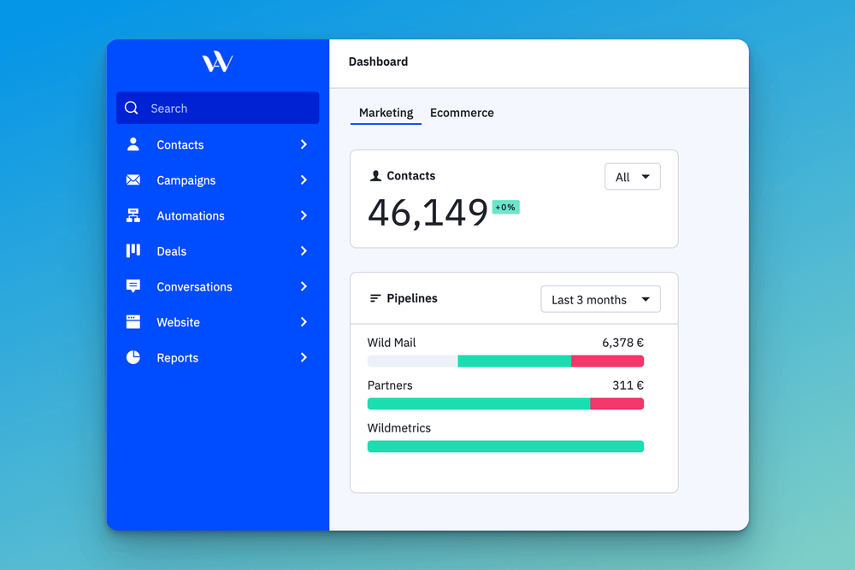
Task: Open the Last 3 months dropdown
Action: click(x=600, y=299)
